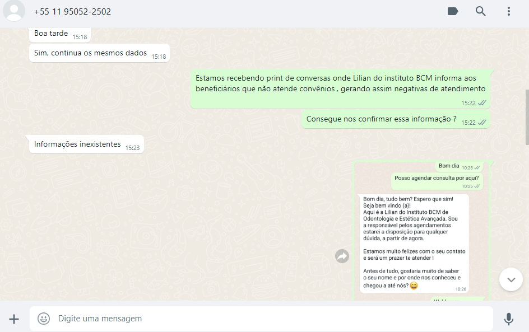Open the forwarded conversation screenshot image

422,231
